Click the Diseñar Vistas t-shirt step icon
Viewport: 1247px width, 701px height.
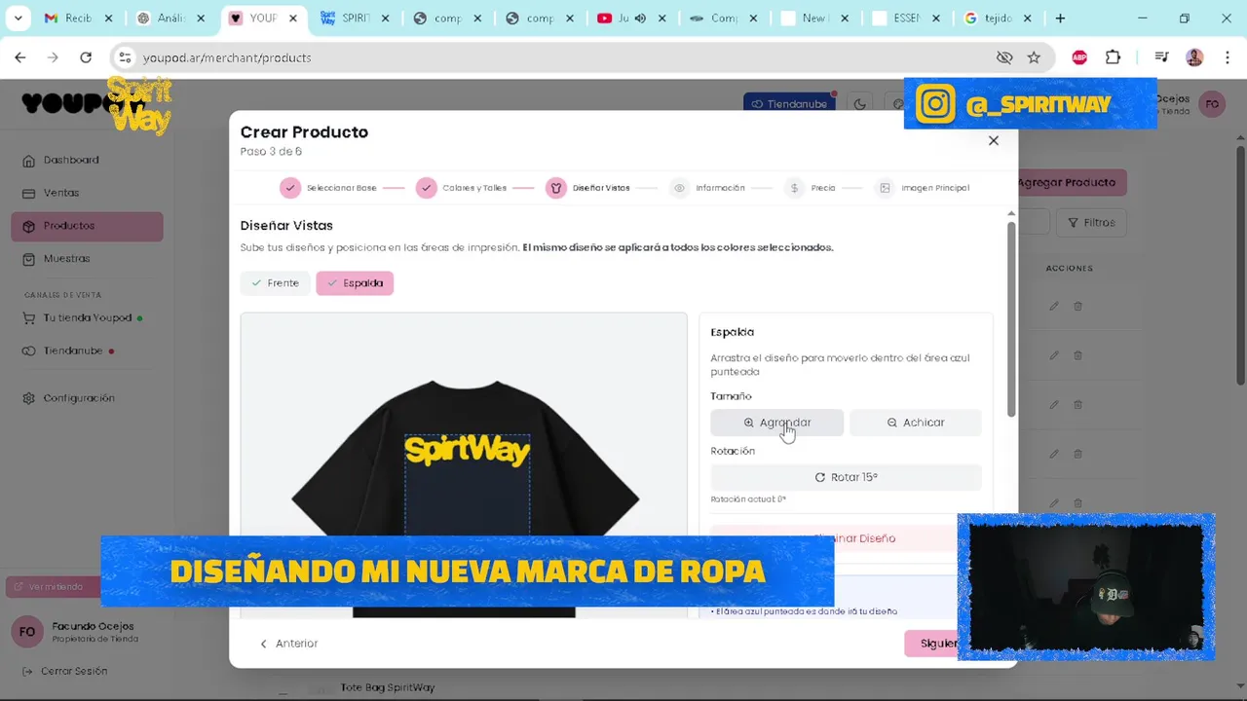pyautogui.click(x=555, y=188)
